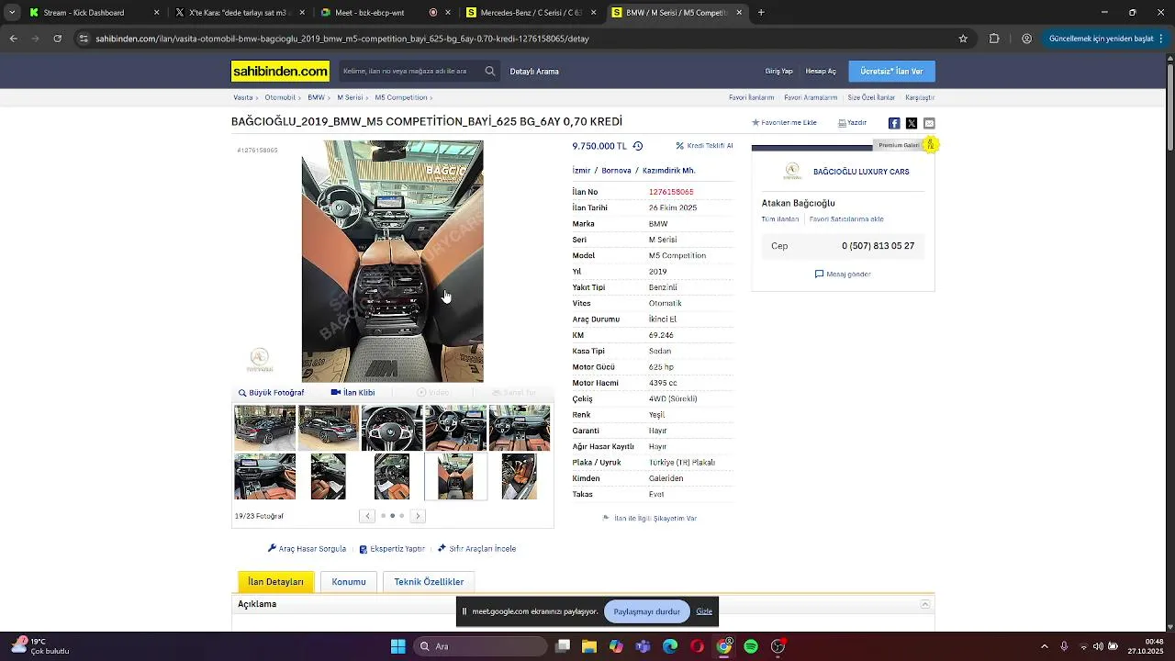Image resolution: width=1175 pixels, height=661 pixels.
Task: Share listing on Facebook
Action: (894, 123)
